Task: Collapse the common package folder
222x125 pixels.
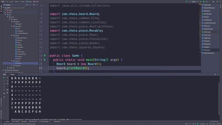Action: point(12,26)
